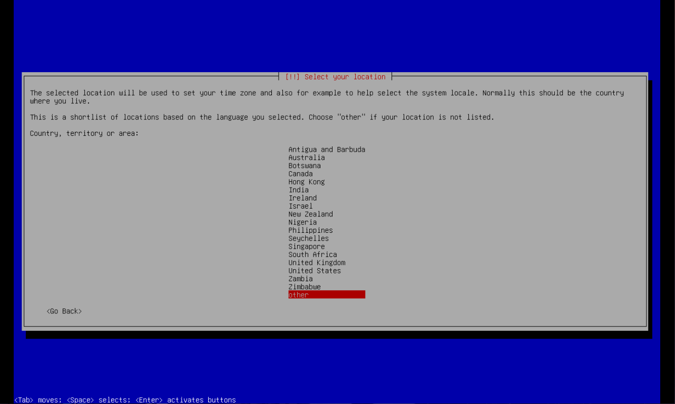This screenshot has height=404, width=675.
Task: Pick Israel from the location list
Action: pos(300,206)
